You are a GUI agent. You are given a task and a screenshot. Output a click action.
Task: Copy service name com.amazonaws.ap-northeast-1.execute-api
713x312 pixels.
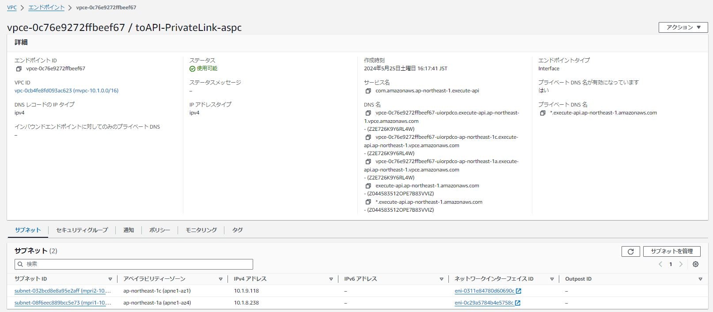[368, 91]
